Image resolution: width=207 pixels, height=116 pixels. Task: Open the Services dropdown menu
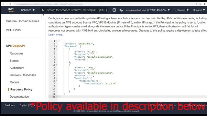click(28, 10)
